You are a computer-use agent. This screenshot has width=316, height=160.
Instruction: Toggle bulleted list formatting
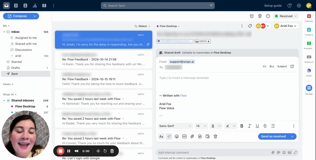pyautogui.click(x=273, y=126)
